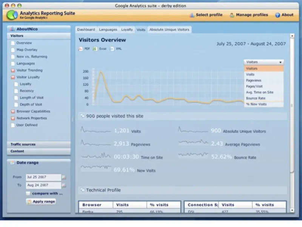Viewport: 302px width, 227px height.
Task: Collapse the Visitor Trending folder
Action: click(13, 70)
